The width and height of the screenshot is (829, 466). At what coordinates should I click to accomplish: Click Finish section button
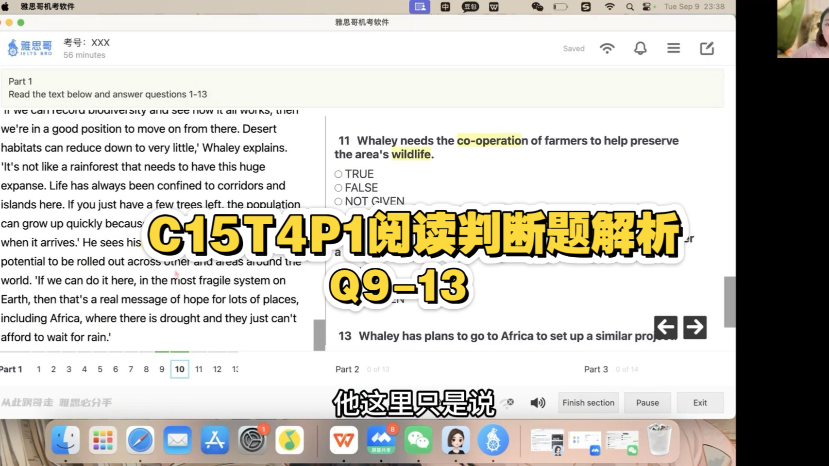[x=588, y=402]
